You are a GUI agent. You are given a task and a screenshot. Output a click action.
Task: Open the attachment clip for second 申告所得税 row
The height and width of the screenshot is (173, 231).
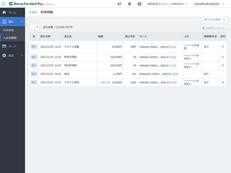point(223,66)
